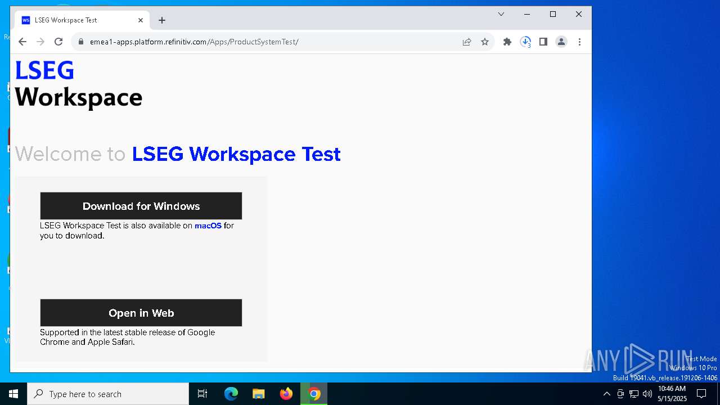Viewport: 720px width, 405px height.
Task: Share this page icon in address bar
Action: 467,42
